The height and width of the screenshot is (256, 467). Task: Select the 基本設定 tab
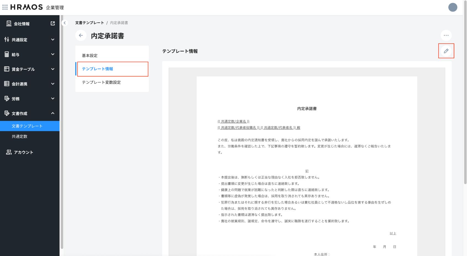[x=90, y=56]
